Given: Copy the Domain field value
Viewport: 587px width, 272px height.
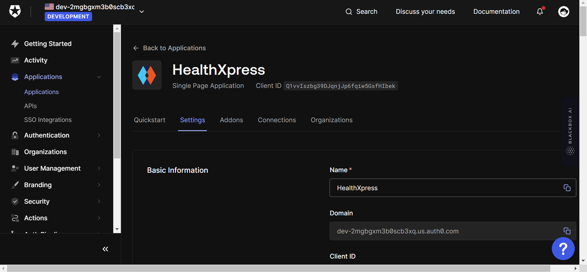Looking at the screenshot, I should point(567,231).
